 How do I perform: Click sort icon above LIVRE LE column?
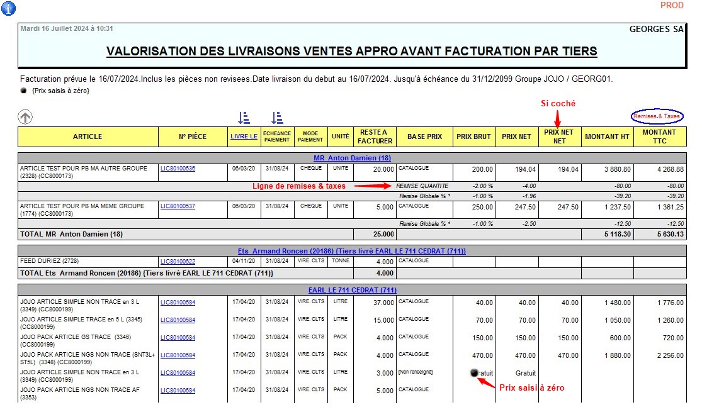click(x=244, y=118)
